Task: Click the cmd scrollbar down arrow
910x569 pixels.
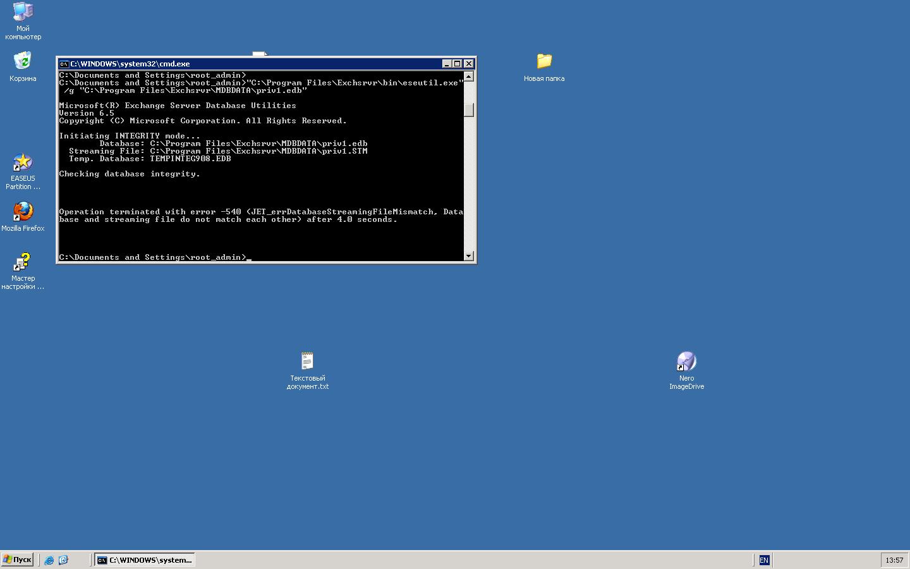Action: (x=469, y=256)
